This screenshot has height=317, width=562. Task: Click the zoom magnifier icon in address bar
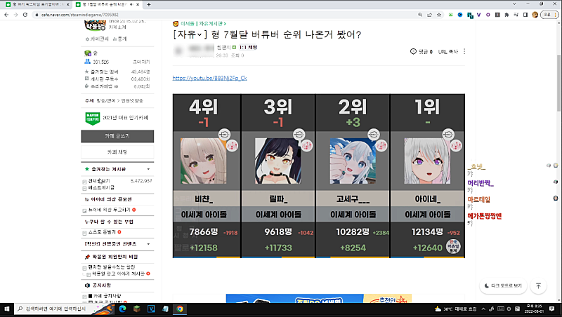[420, 15]
